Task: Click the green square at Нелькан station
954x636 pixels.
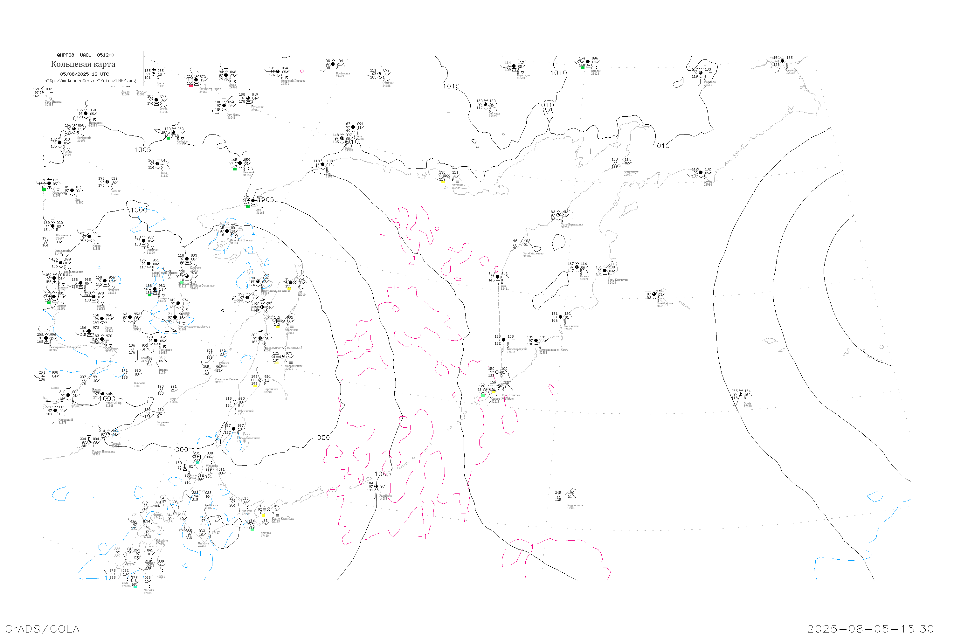Action: click(x=235, y=169)
